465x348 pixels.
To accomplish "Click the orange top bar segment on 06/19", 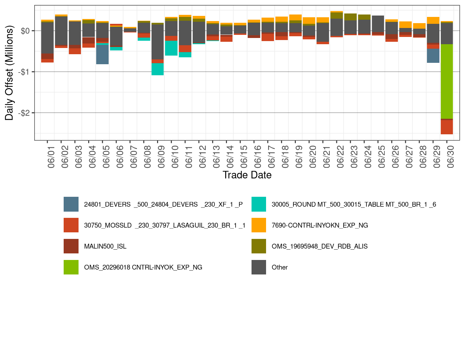I will [295, 17].
